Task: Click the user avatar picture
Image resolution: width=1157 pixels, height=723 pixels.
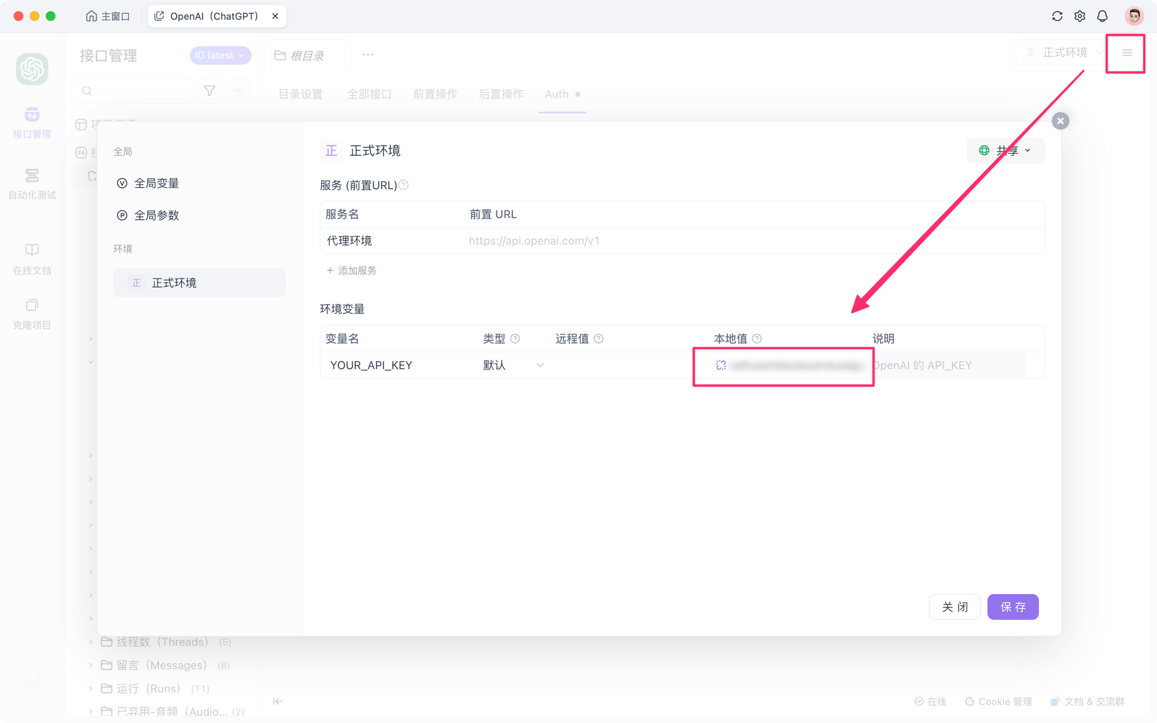Action: (x=1134, y=16)
